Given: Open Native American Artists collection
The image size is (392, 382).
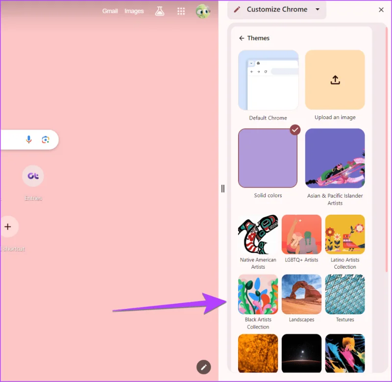Looking at the screenshot, I should 258,234.
